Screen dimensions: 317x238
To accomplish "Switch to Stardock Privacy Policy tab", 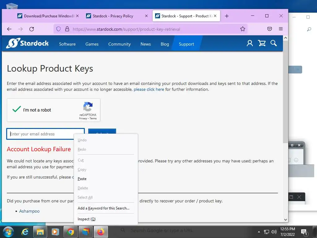I will [x=117, y=16].
